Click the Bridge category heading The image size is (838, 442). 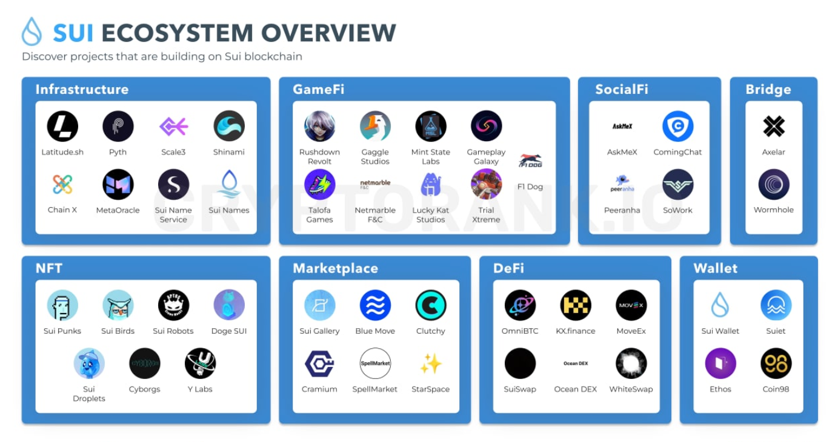768,90
